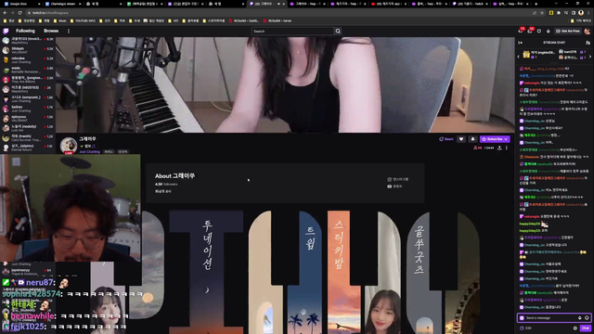This screenshot has height=334, width=594.
Task: Click the heart follow button
Action: pos(461,139)
